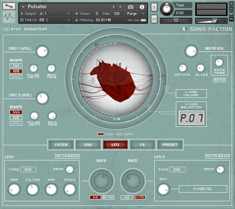235x209 pixels.
Task: Open LFO 2 X-MOD VOL target menu
Action: tap(203, 189)
